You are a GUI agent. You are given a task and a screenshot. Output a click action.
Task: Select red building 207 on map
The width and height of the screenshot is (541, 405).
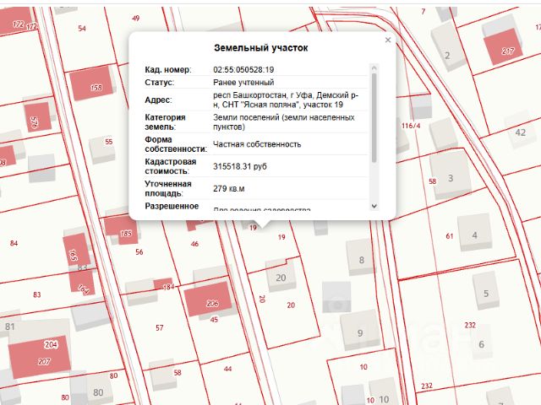tap(39, 357)
